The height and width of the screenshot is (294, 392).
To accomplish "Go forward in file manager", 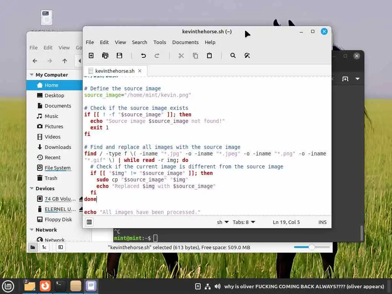I will click(x=49, y=61).
